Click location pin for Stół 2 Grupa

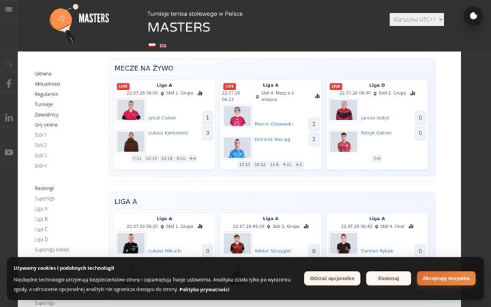click(375, 93)
